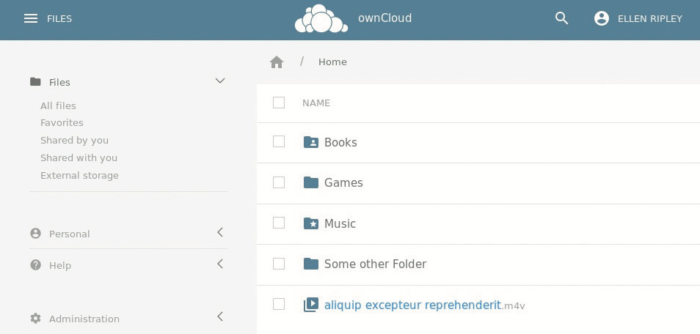Image resolution: width=700 pixels, height=334 pixels.
Task: Go to the home breadcrumb icon
Action: pos(277,62)
